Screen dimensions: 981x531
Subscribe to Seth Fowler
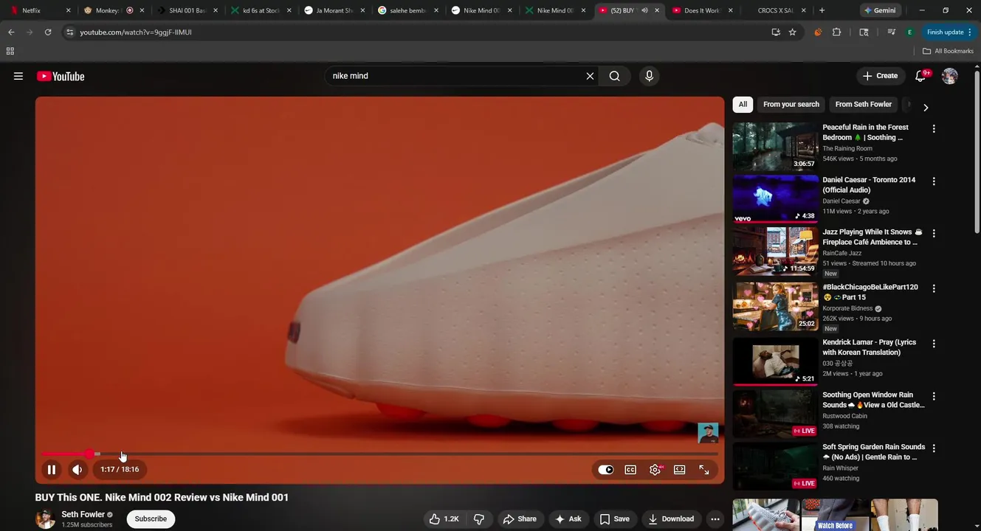click(x=151, y=518)
